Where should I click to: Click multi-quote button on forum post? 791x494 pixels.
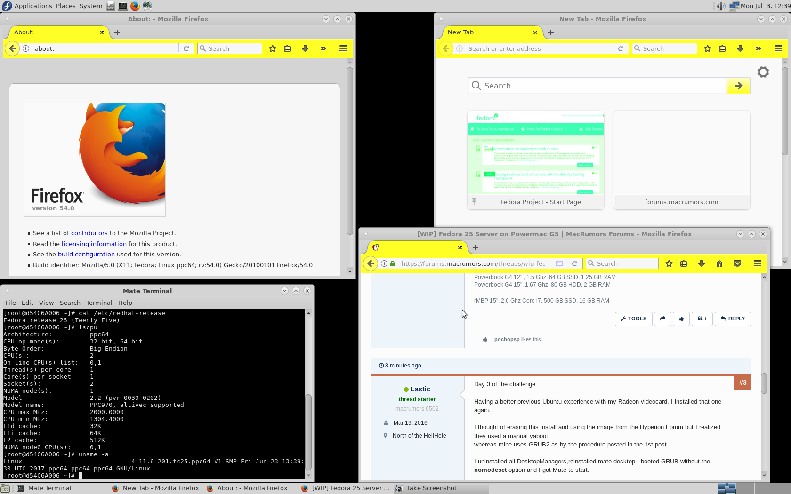click(702, 319)
